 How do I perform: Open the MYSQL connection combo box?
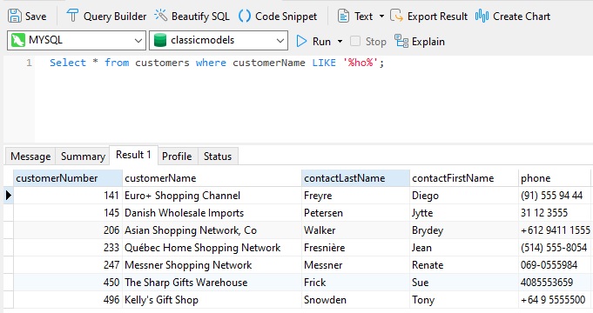pyautogui.click(x=77, y=40)
